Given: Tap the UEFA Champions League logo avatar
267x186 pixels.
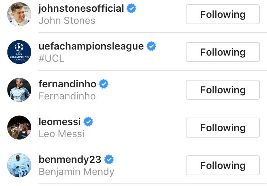Looking at the screenshot, I should [x=19, y=52].
